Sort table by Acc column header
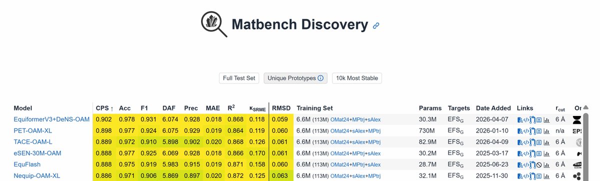The image size is (600, 181). point(124,108)
